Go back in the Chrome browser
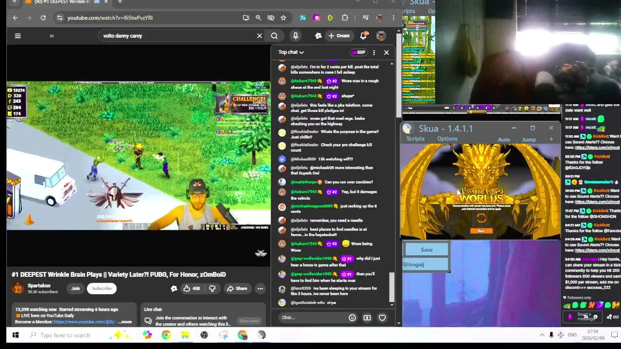This screenshot has height=349, width=621. tap(15, 18)
